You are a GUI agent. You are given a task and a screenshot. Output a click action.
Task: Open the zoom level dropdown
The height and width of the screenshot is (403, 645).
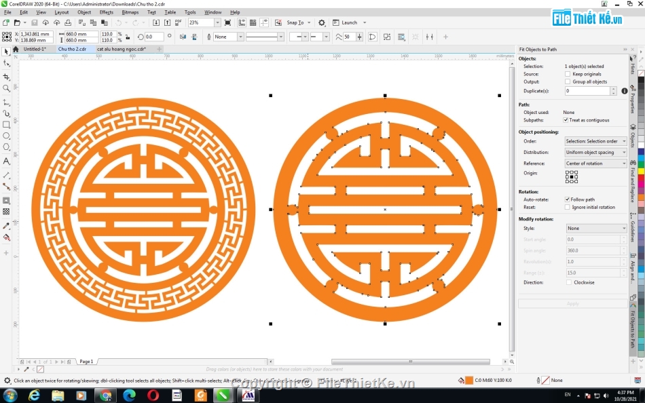[217, 22]
